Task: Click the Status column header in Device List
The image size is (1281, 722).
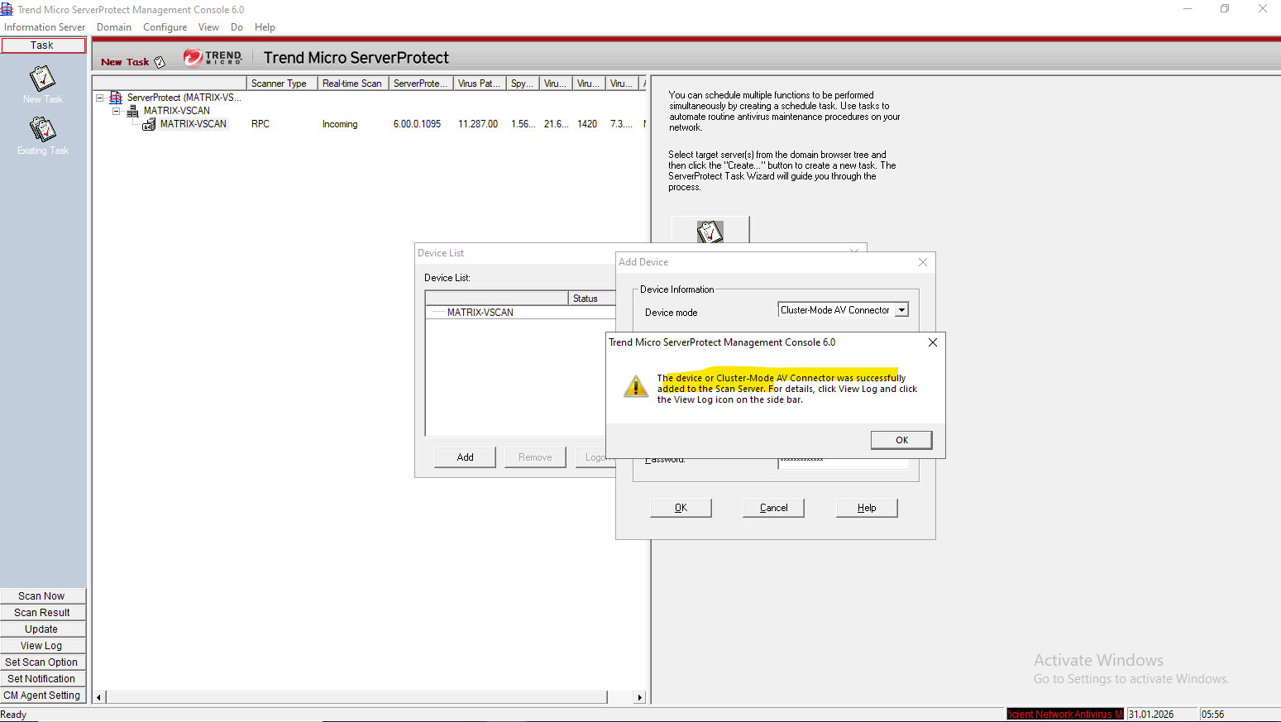Action: click(x=592, y=299)
